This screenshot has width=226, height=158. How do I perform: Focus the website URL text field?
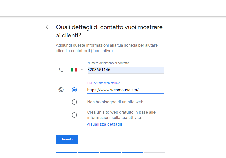click(125, 90)
